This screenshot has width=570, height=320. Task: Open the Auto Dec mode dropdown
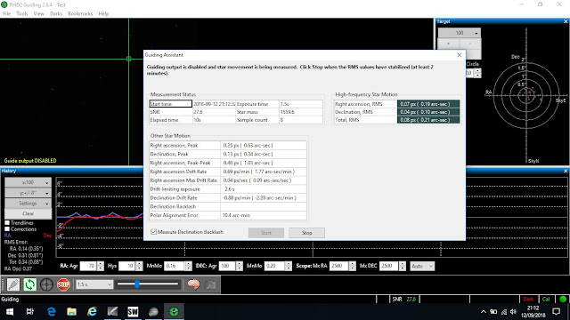tap(422, 266)
